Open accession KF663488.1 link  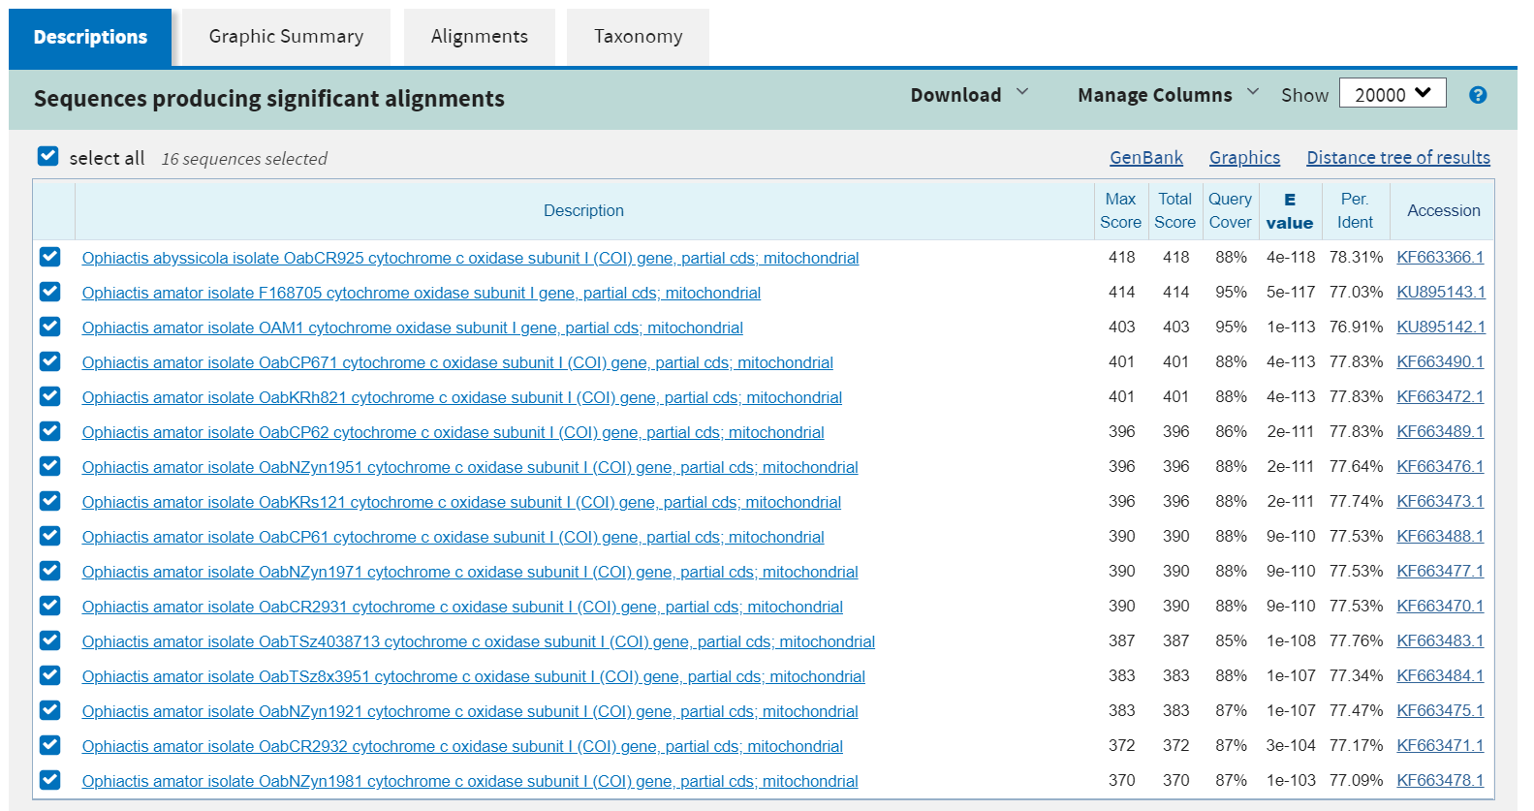1440,536
